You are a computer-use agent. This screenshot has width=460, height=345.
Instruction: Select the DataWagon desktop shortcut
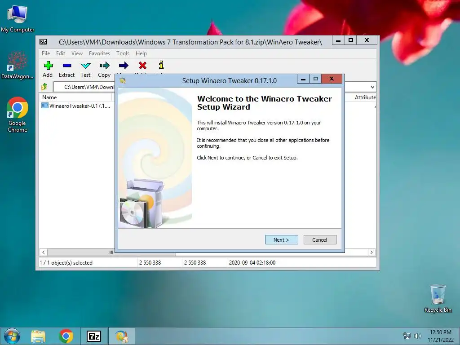tap(18, 65)
